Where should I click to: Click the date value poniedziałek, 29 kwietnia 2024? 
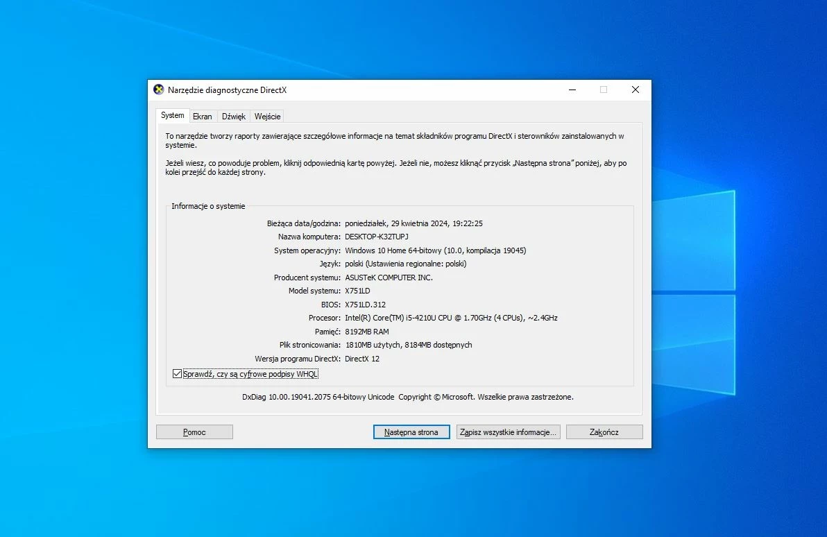tap(414, 223)
